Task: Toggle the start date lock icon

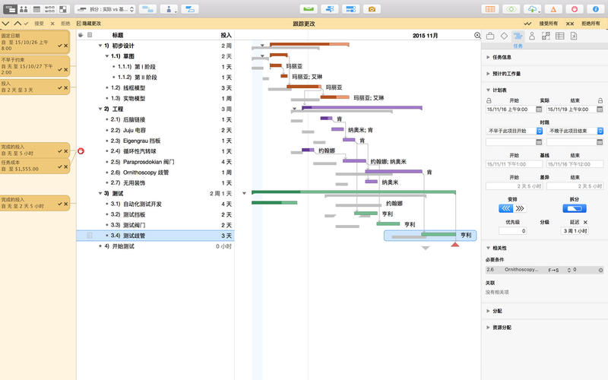Action: [x=489, y=100]
